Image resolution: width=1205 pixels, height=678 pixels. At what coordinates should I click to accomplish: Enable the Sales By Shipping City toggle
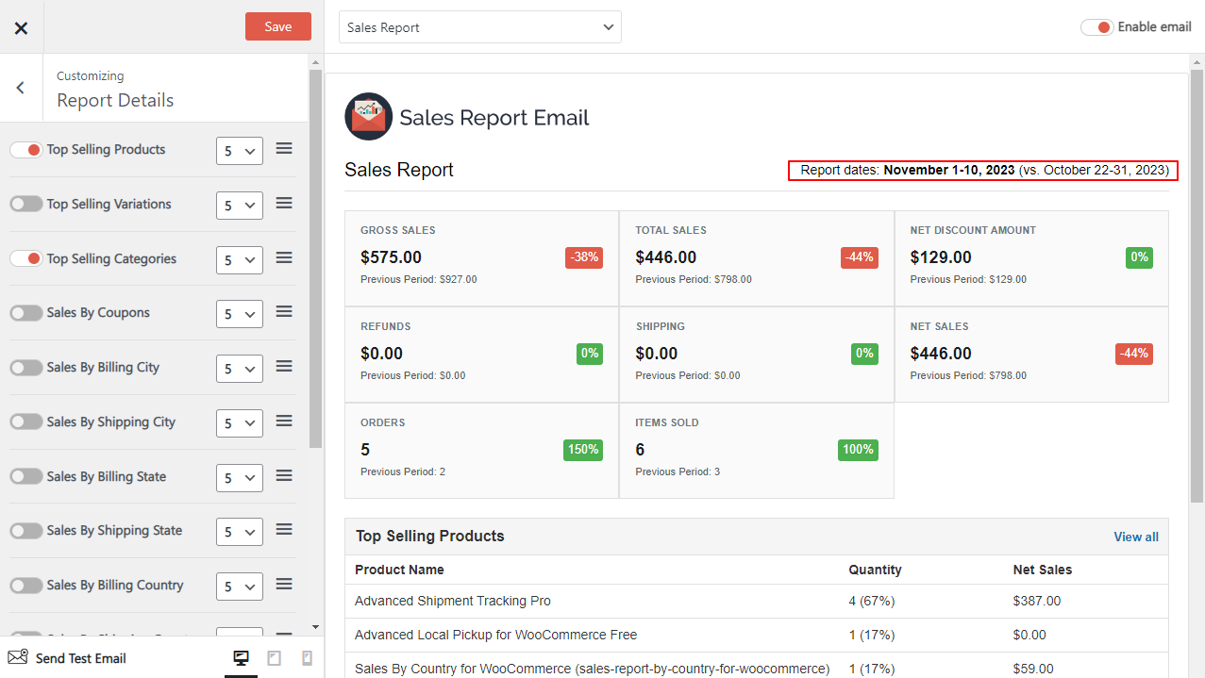(26, 422)
